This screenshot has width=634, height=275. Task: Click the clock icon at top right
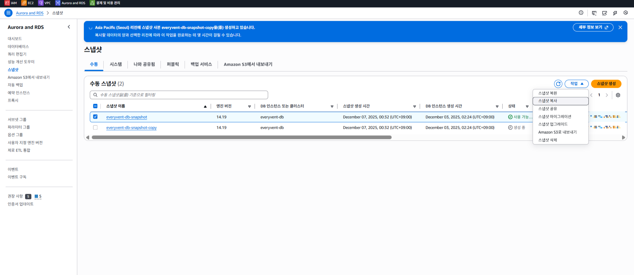tap(625, 13)
